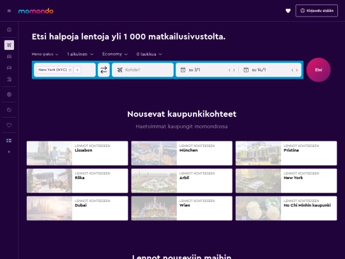The height and width of the screenshot is (259, 345).
Task: Click the momondo logo
Action: tap(36, 11)
